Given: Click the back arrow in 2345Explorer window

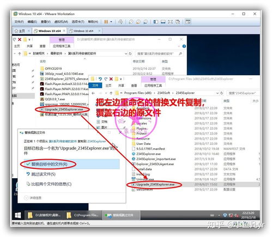Looking at the screenshot, I should (x=93, y=93).
